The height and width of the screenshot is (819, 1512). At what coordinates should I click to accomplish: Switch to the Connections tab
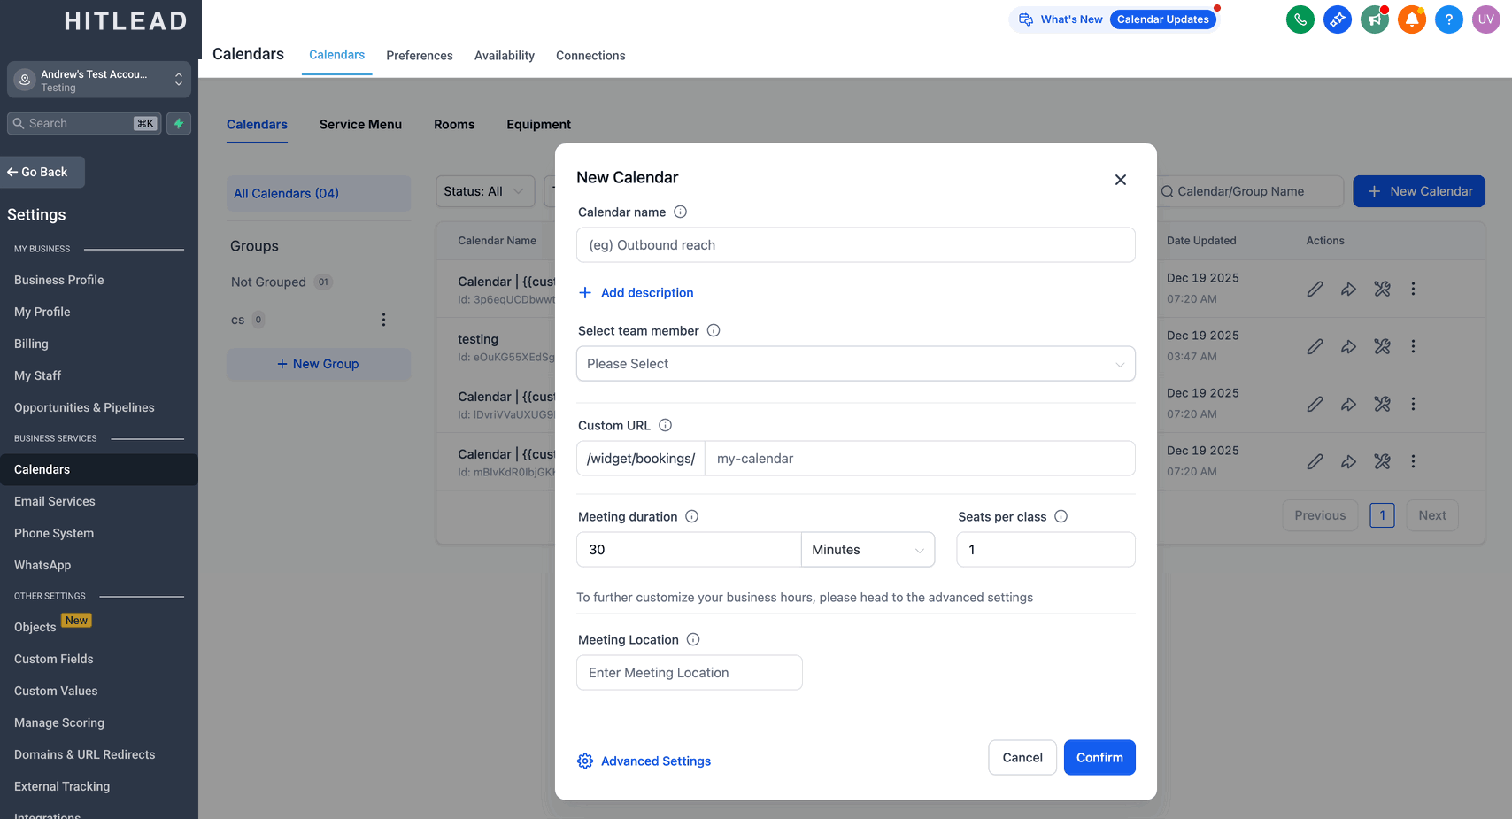pos(590,56)
